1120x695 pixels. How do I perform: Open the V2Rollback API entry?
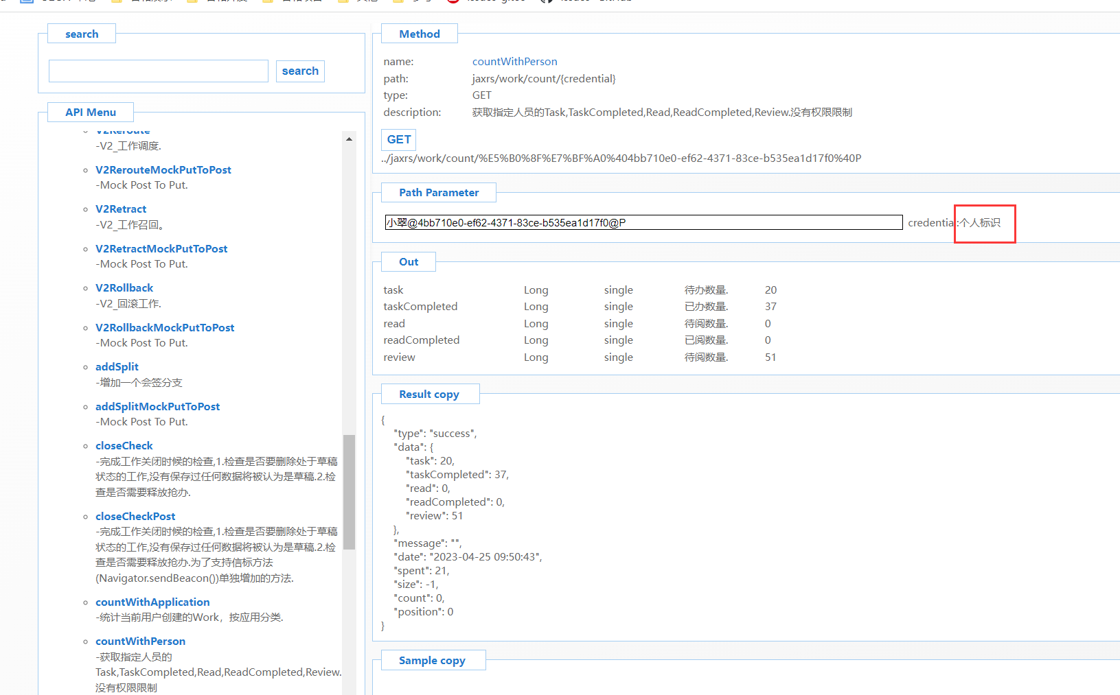pyautogui.click(x=124, y=288)
